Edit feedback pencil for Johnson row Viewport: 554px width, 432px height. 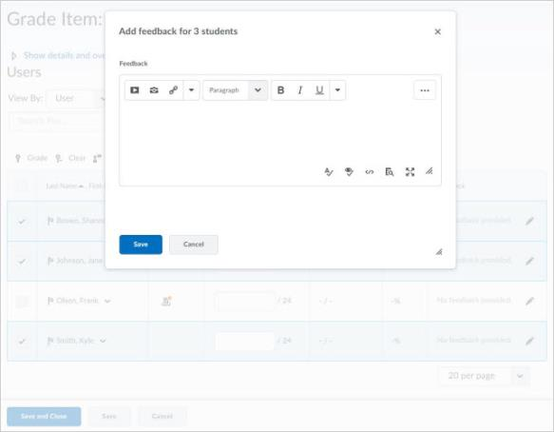click(529, 261)
